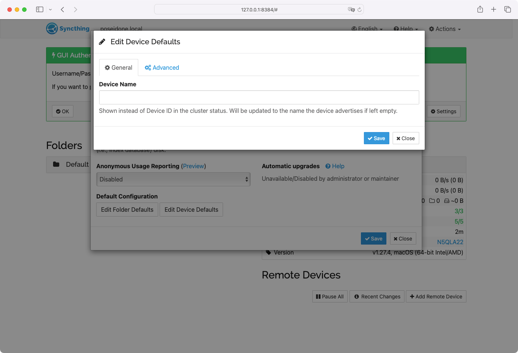Close the Edit Device Defaults dialog
The height and width of the screenshot is (353, 518).
(x=406, y=138)
